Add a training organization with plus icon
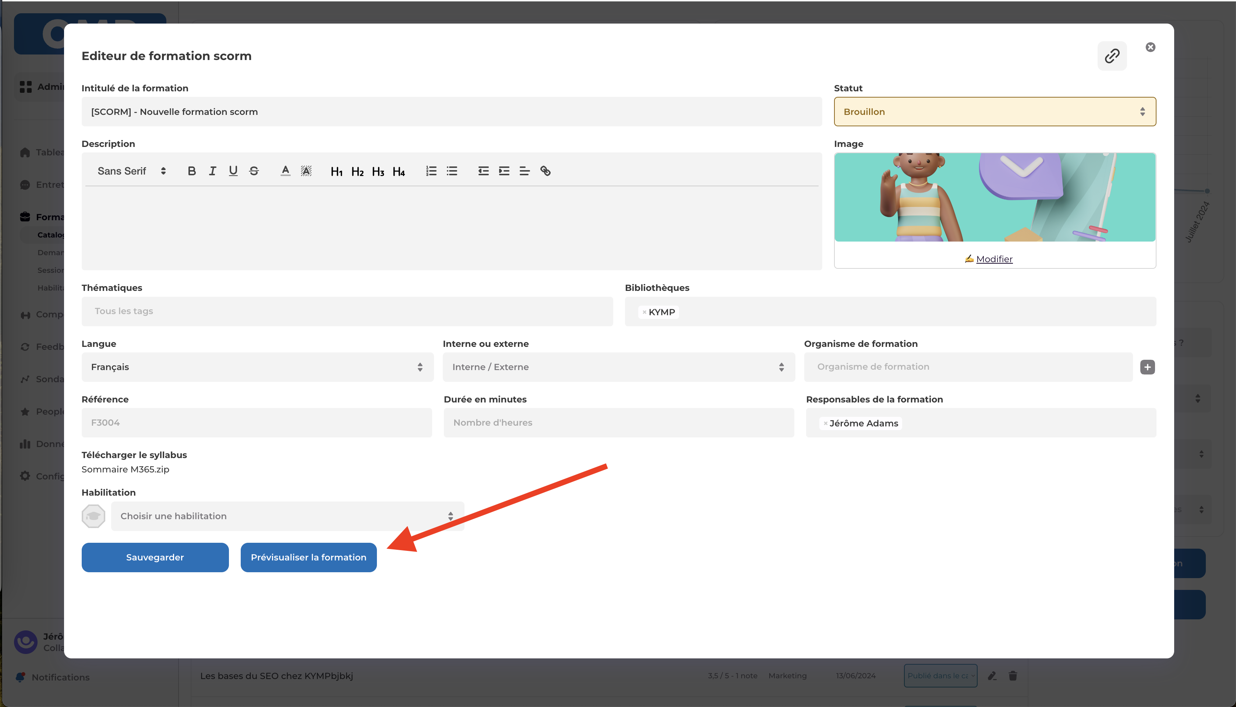 1147,367
